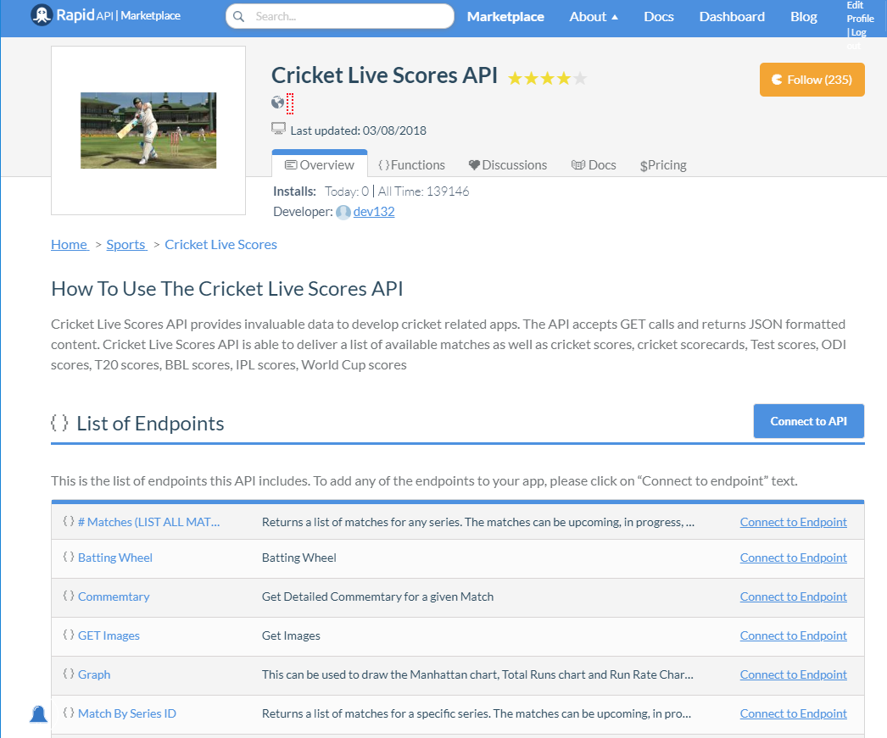Click braces icon in the Batting Wheel row

tap(69, 557)
